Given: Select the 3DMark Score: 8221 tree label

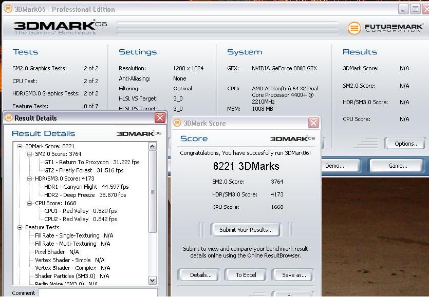Looking at the screenshot, I should [50, 146].
